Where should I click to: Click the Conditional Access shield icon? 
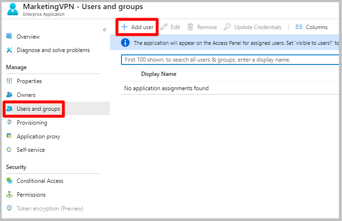point(9,181)
